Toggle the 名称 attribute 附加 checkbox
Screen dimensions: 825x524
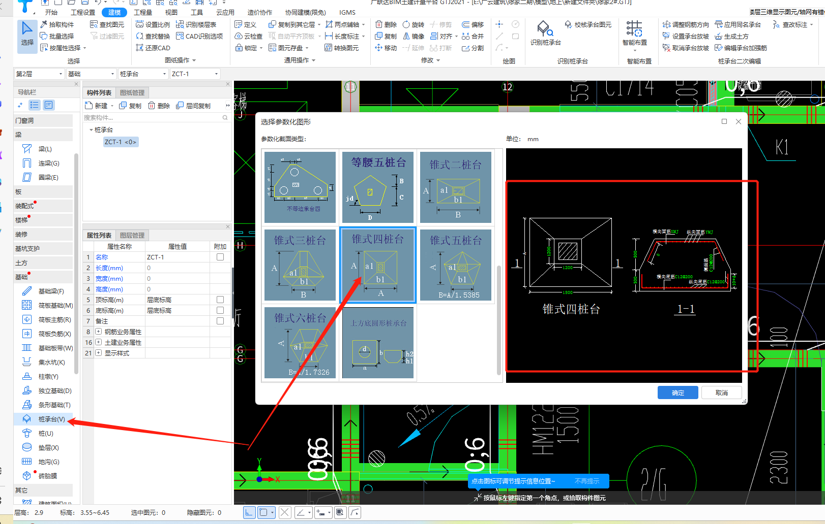(220, 257)
